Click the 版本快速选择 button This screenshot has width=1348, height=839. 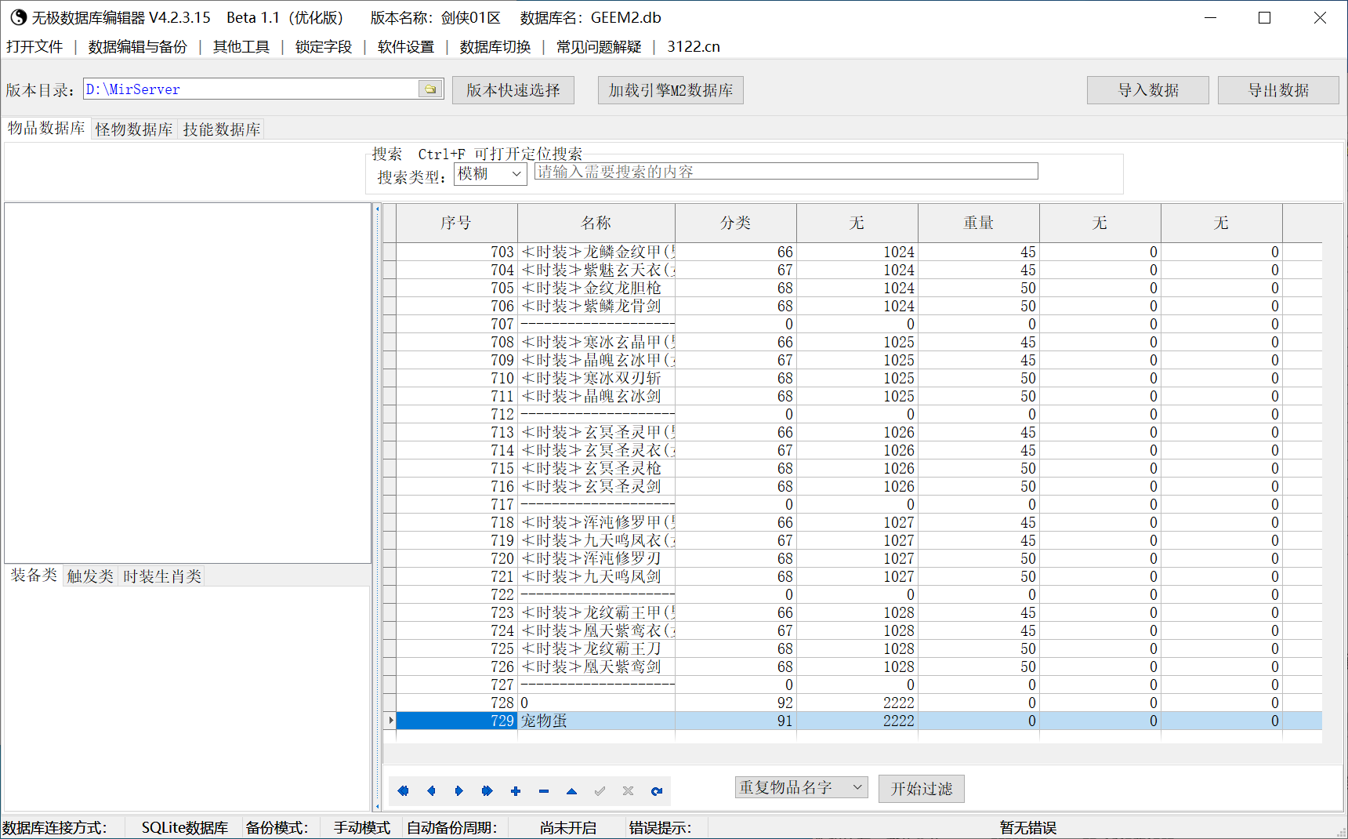(x=513, y=90)
